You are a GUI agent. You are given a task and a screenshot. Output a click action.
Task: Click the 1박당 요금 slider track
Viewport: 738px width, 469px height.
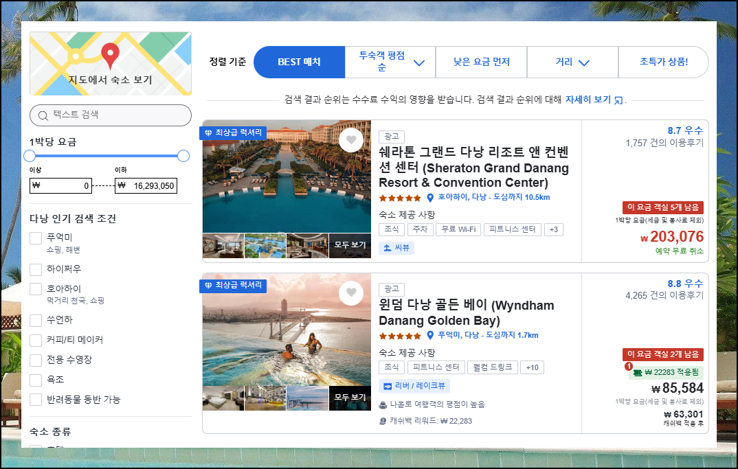(x=107, y=156)
